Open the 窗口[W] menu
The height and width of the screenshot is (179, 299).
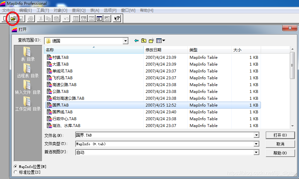128,10
